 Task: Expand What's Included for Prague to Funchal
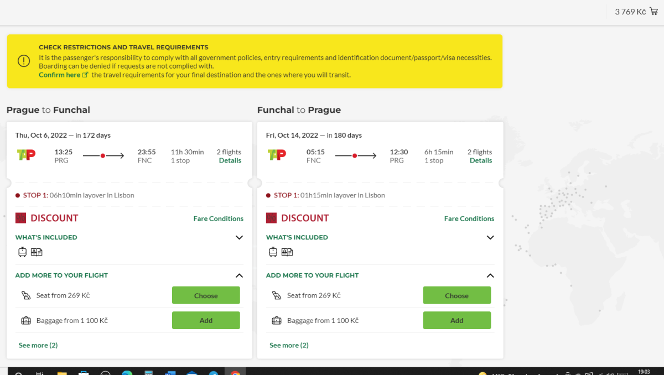tap(239, 237)
